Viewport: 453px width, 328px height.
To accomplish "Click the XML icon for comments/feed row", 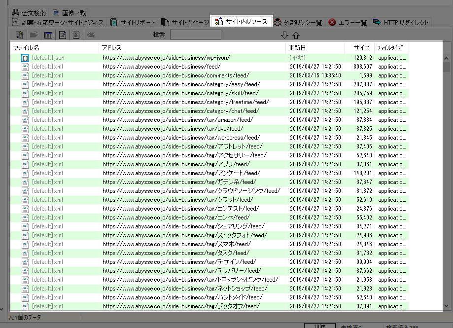I will coord(25,75).
